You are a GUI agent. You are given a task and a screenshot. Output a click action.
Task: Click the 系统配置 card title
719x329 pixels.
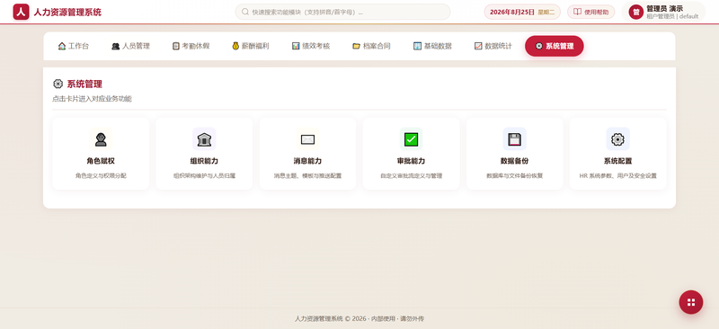click(x=617, y=161)
